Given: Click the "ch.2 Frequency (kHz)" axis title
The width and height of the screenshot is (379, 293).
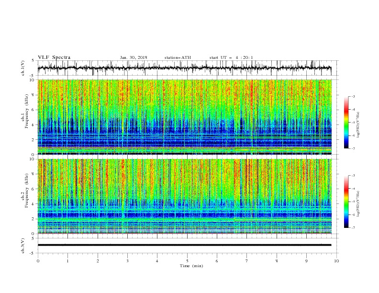Looking at the screenshot, I should coord(24,191).
